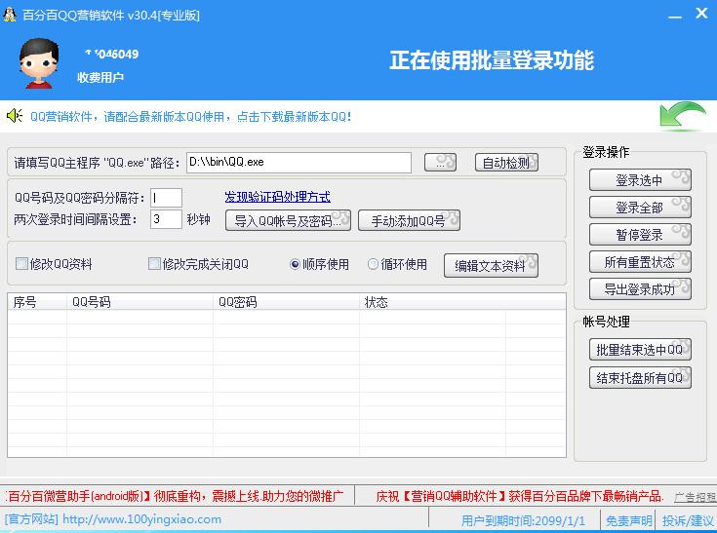Click 结束托盘所有QQ button
Image resolution: width=717 pixels, height=533 pixels.
[640, 378]
